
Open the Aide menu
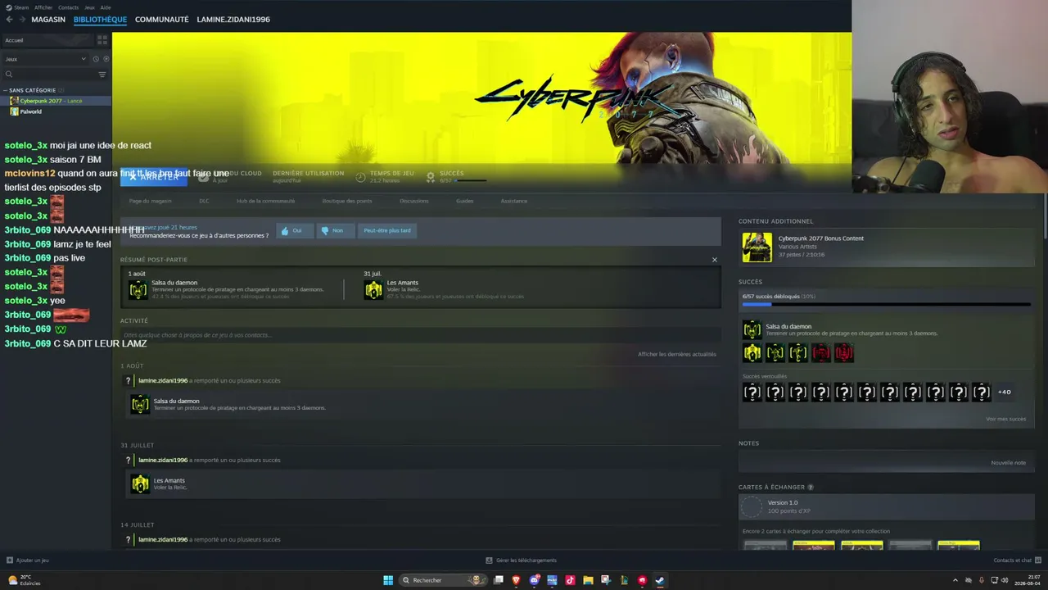[x=106, y=7]
